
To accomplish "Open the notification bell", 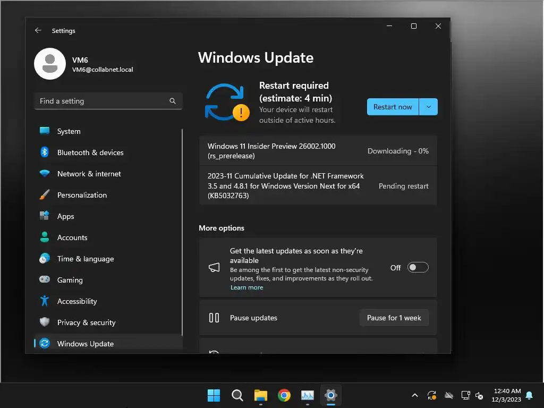I will coord(530,395).
